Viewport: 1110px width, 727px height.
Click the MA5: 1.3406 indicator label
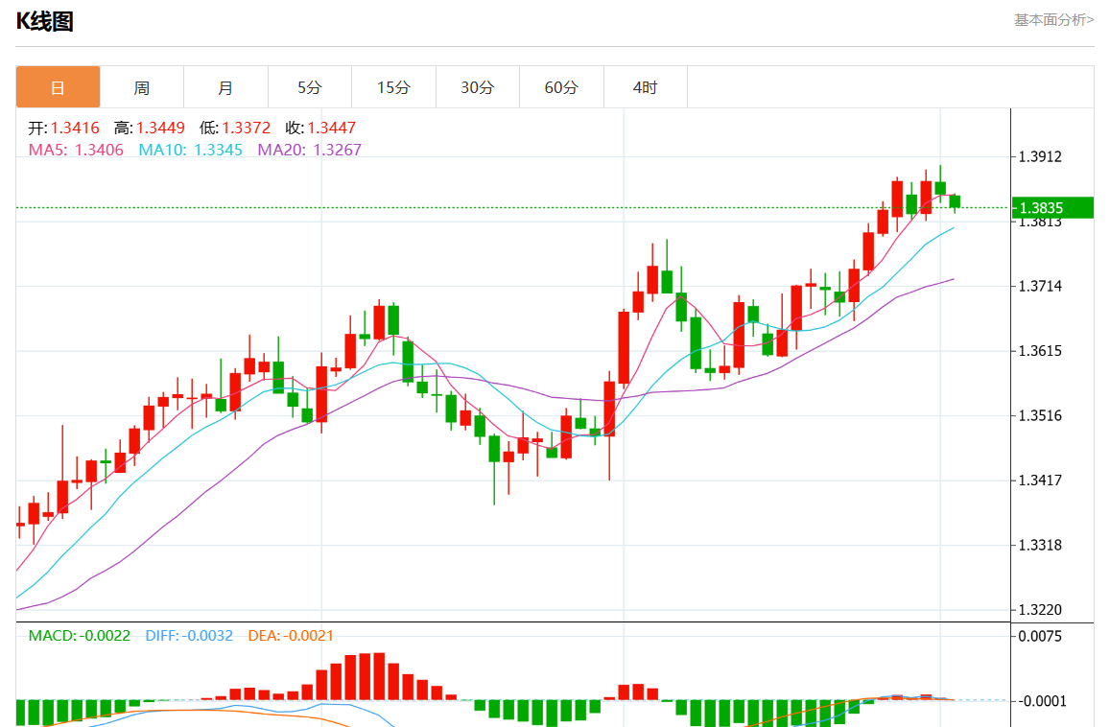(76, 150)
